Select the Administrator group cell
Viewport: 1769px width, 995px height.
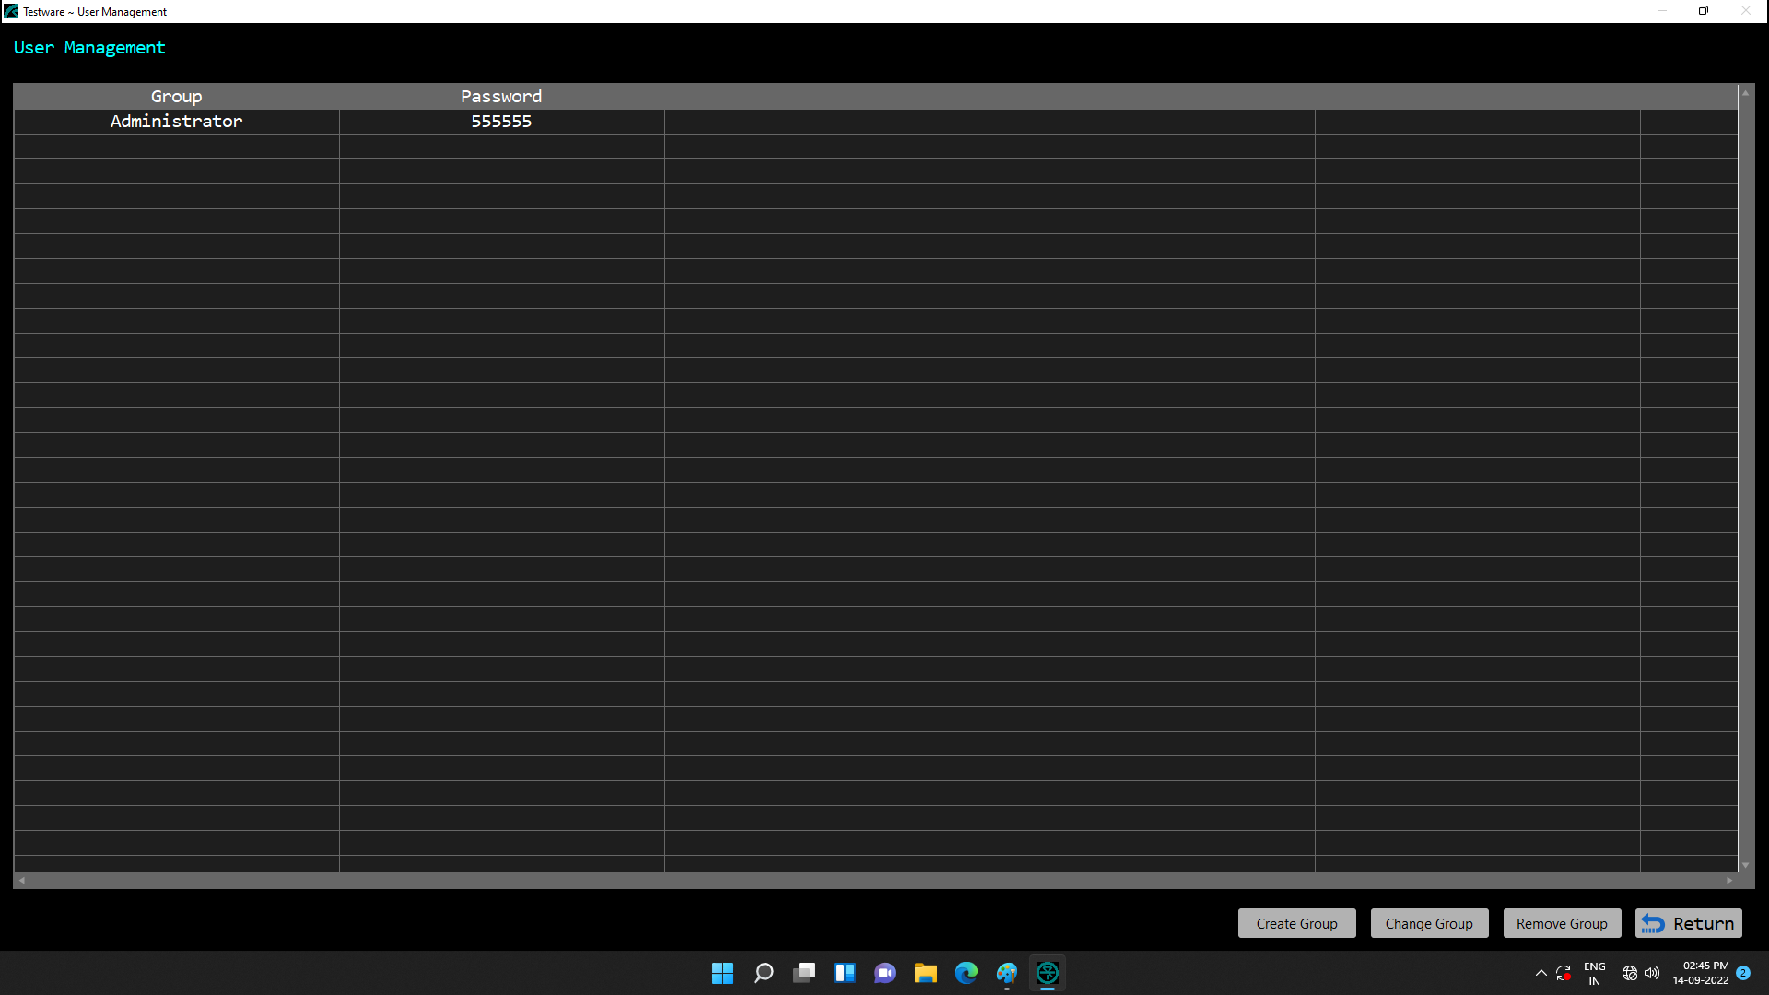[176, 122]
